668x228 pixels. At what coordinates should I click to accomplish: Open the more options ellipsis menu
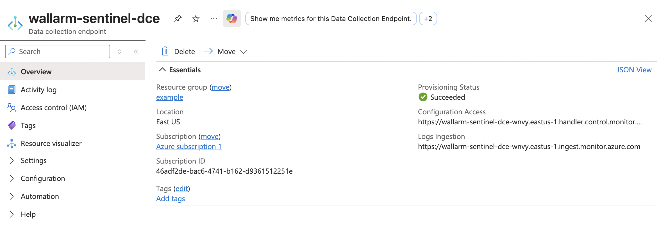click(x=213, y=19)
